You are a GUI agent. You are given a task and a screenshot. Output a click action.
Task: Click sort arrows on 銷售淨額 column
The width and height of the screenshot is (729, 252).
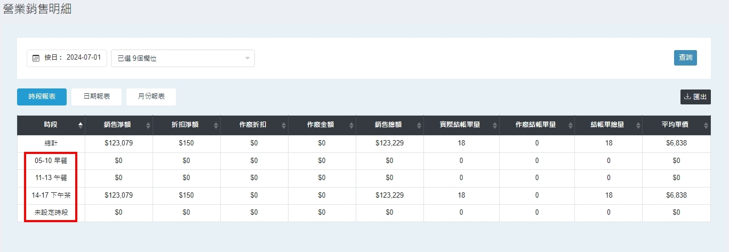click(148, 125)
